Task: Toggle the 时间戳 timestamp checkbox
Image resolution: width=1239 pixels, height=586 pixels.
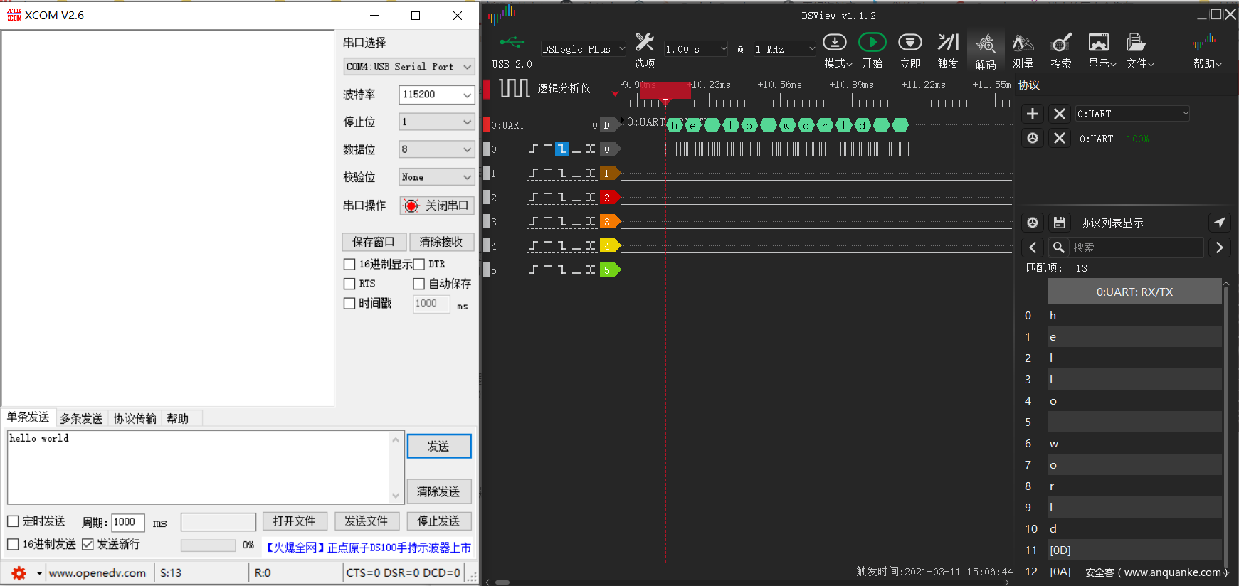Action: tap(349, 304)
